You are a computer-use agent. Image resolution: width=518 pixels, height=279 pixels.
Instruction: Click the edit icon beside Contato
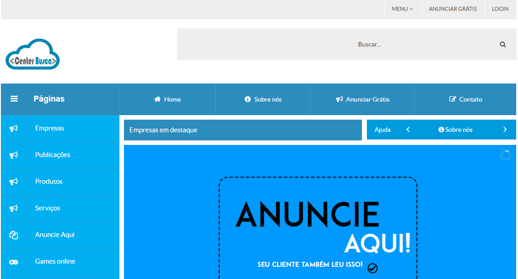coord(452,99)
